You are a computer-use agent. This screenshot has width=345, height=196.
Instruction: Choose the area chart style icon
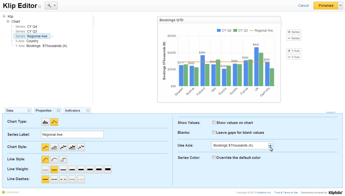[x=54, y=148]
